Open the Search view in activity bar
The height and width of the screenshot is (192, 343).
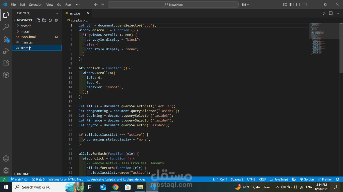click(x=6, y=26)
